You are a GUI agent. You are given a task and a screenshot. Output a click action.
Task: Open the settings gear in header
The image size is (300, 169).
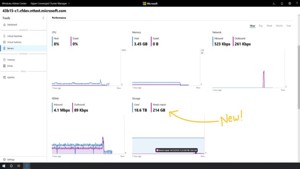tap(290, 4)
